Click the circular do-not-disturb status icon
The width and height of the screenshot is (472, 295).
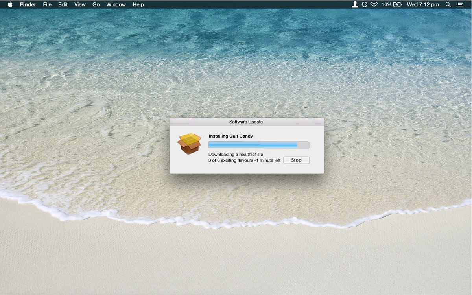pos(364,5)
